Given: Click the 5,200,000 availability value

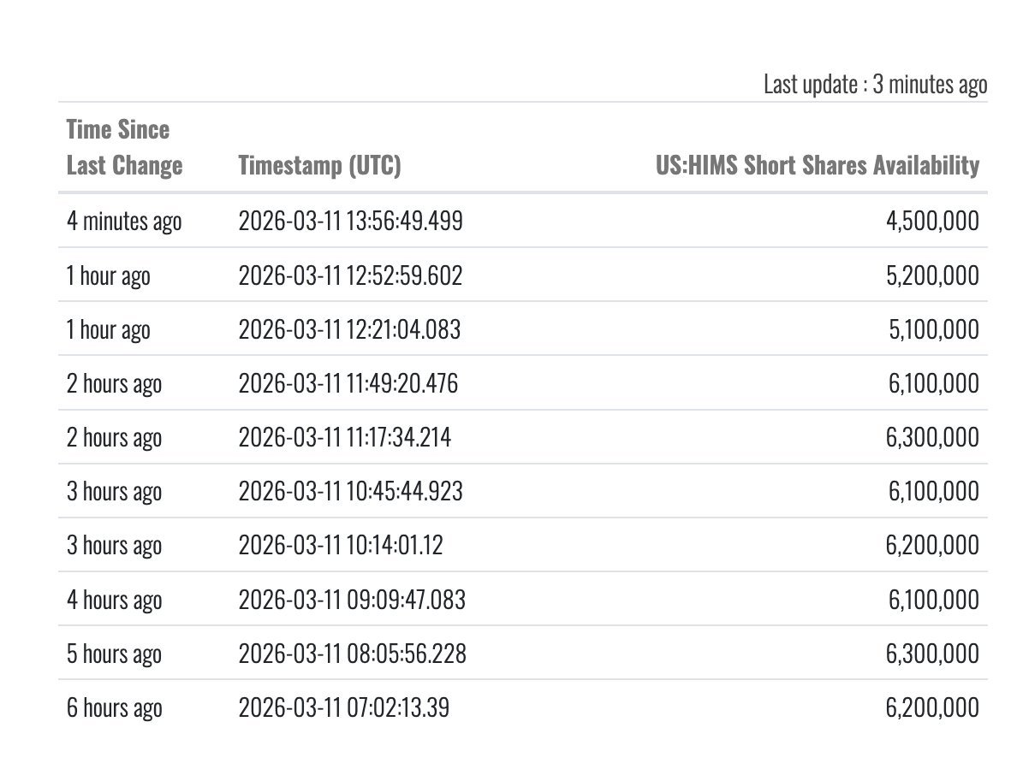Looking at the screenshot, I should tap(932, 275).
